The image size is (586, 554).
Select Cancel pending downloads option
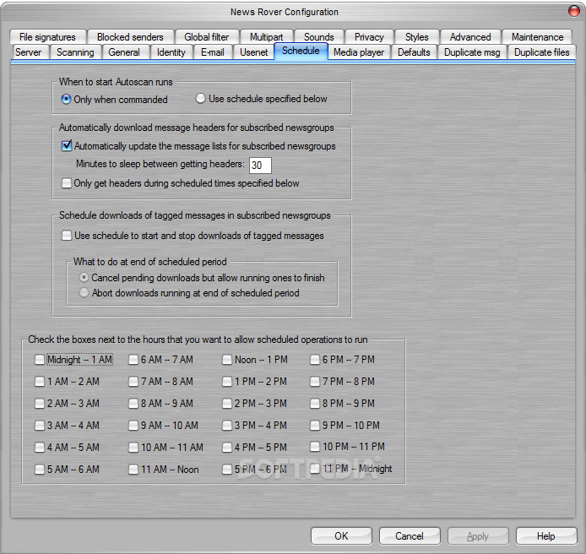click(x=202, y=278)
